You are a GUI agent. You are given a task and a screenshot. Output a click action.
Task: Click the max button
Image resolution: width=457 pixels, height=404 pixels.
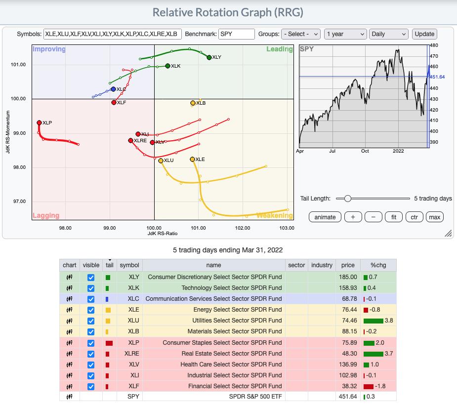tap(435, 217)
